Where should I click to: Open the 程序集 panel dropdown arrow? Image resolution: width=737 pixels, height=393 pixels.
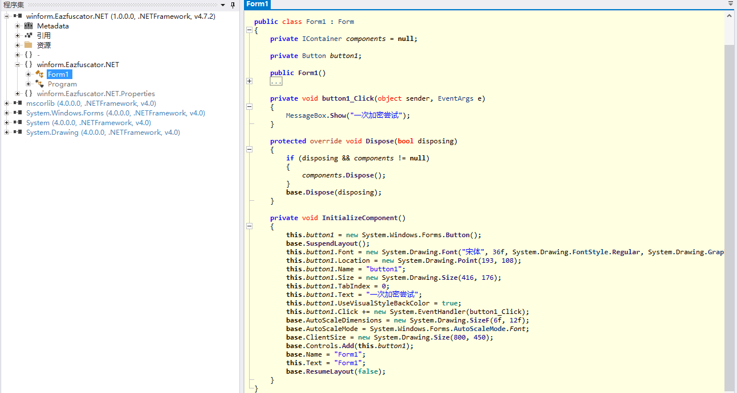click(223, 5)
